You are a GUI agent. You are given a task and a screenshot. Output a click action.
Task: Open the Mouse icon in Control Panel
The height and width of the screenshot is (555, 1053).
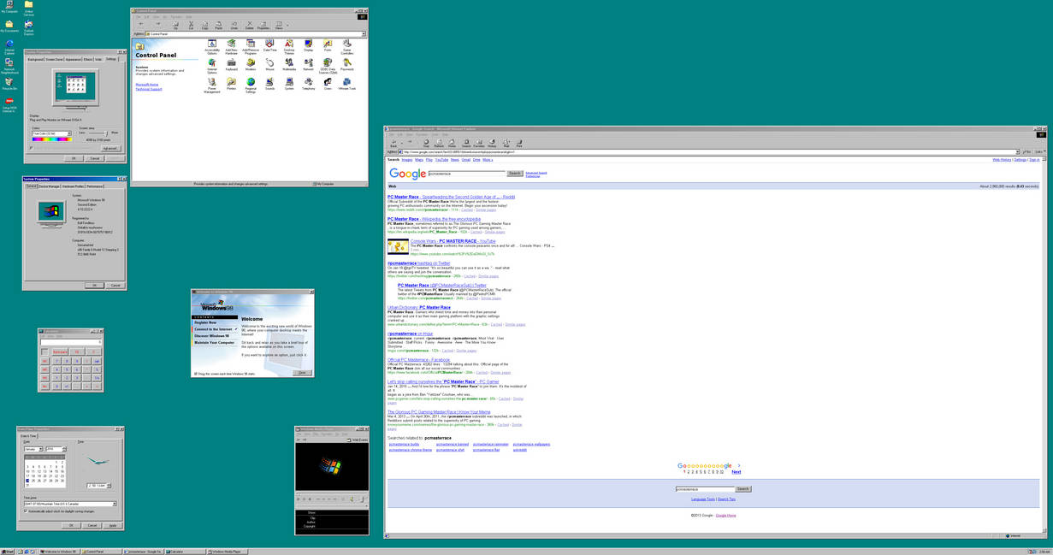click(x=270, y=65)
